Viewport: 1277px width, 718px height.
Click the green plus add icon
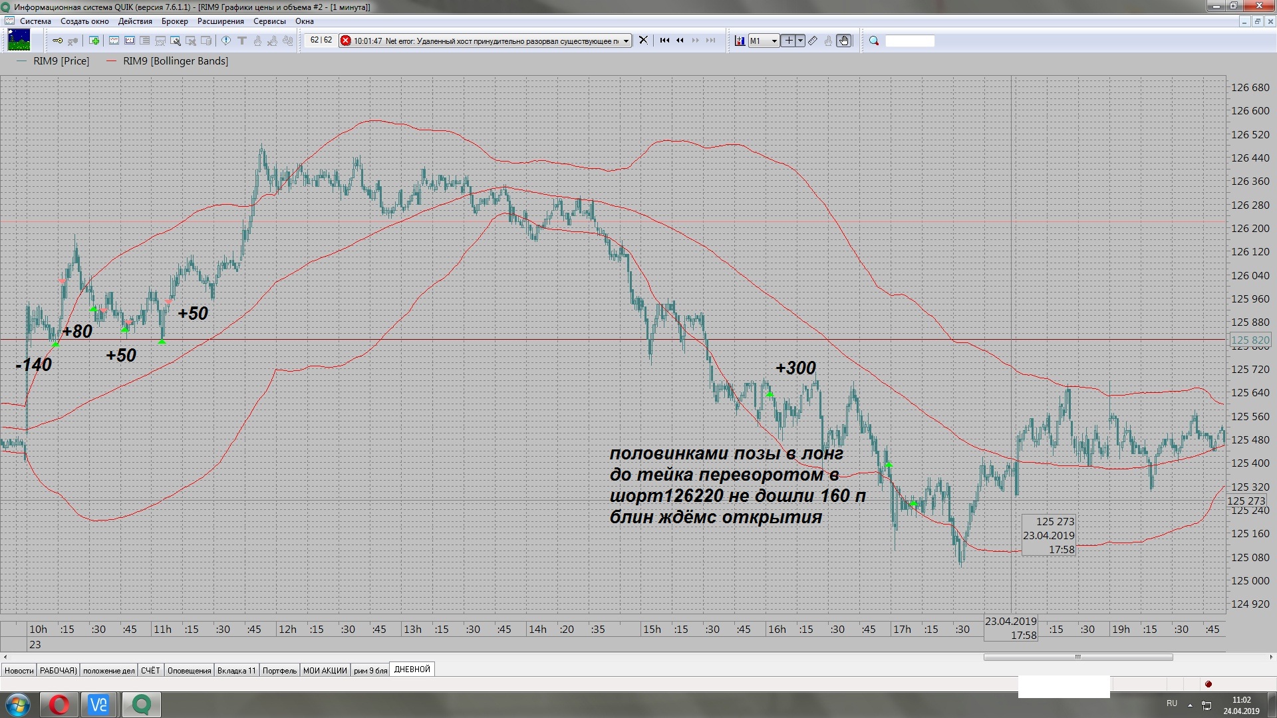click(x=94, y=41)
